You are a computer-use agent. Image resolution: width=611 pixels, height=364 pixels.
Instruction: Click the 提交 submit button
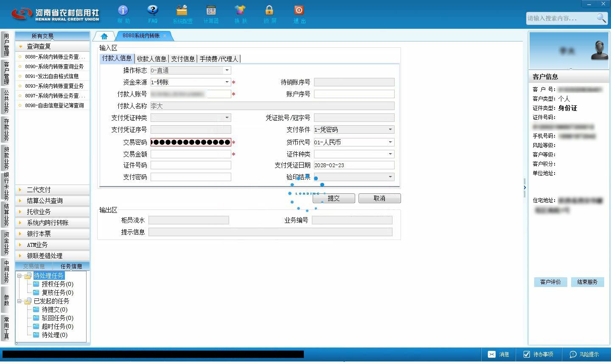(334, 198)
